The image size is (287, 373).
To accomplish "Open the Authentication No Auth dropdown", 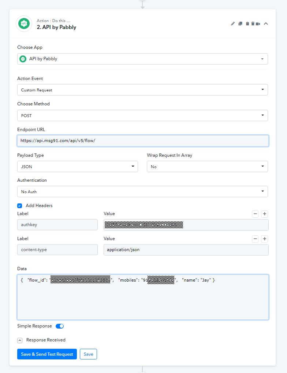I will click(x=142, y=192).
